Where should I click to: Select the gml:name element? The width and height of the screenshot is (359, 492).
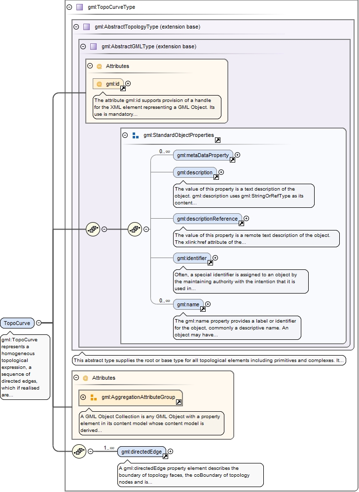(x=188, y=304)
